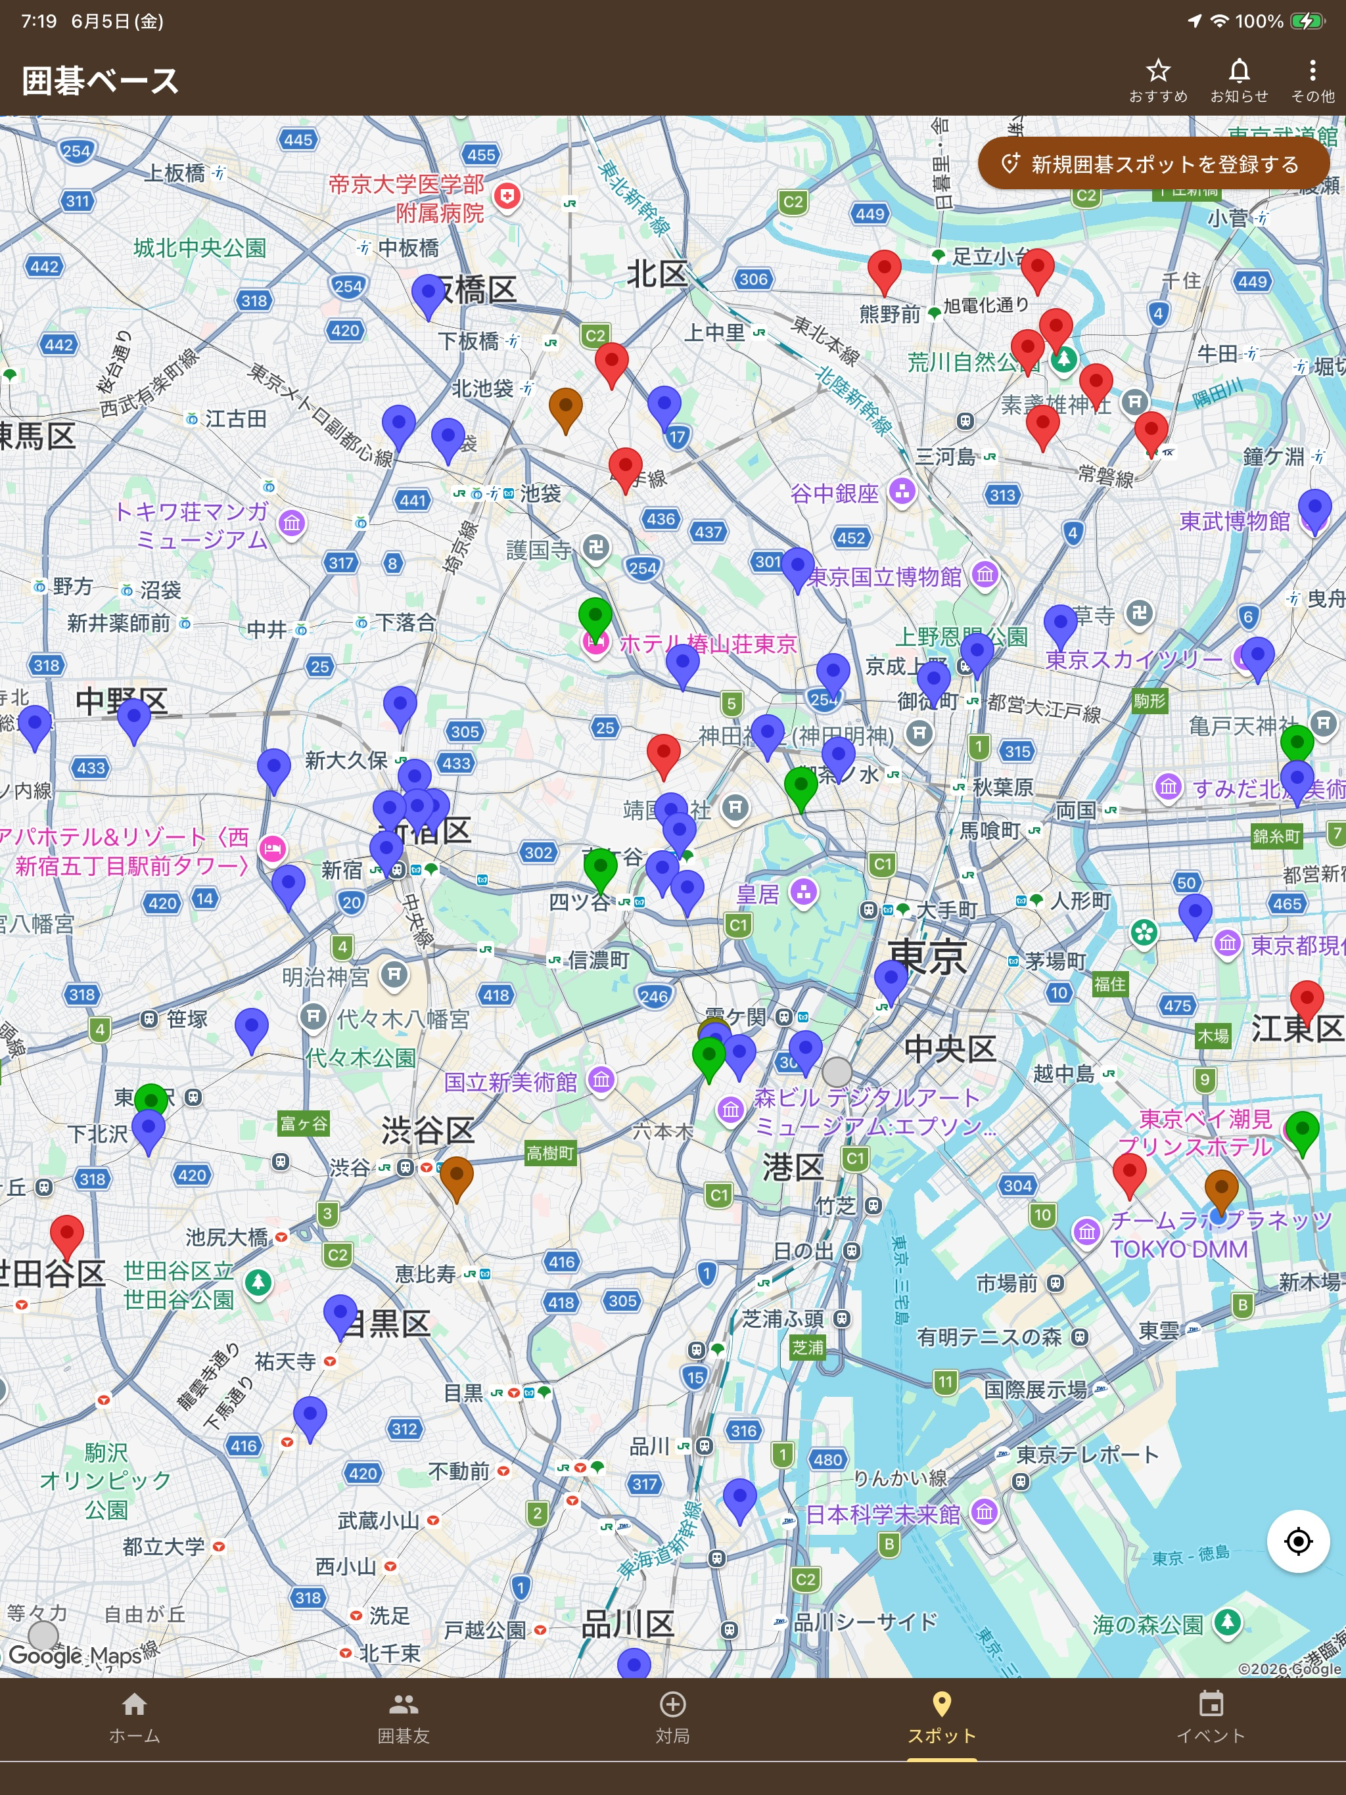The width and height of the screenshot is (1346, 1795).
Task: Tap 新規囲碁スポットを登録する button
Action: [1153, 164]
